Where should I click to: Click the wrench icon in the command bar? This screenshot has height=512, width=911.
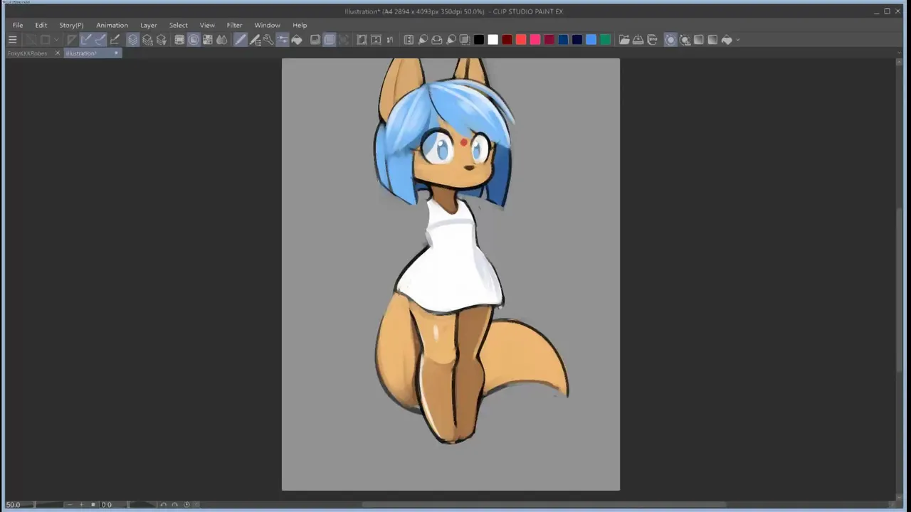268,40
